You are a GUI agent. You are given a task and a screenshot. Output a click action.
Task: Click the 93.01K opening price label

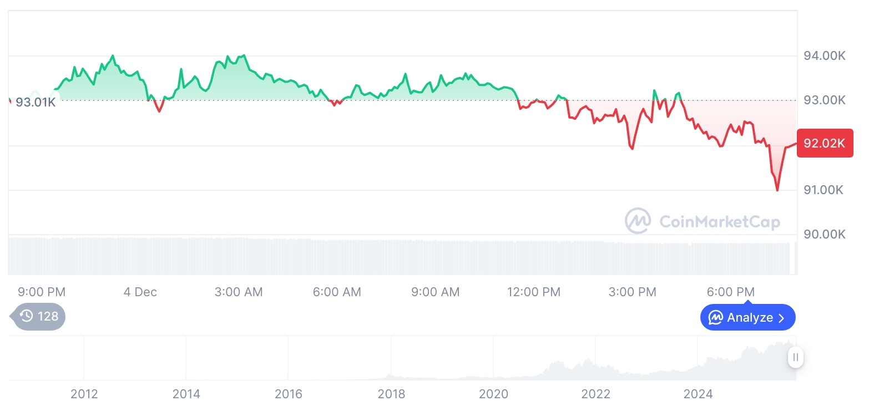pos(36,102)
